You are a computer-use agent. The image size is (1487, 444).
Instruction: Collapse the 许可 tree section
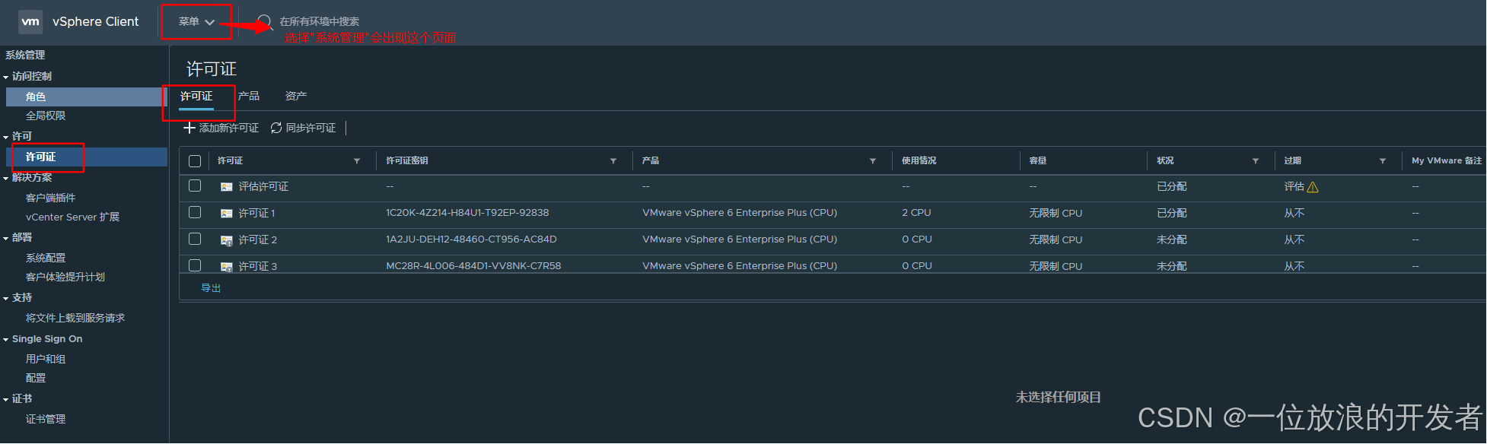[6, 137]
